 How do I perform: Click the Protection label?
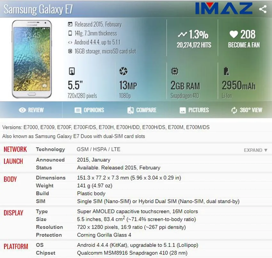point(49,235)
